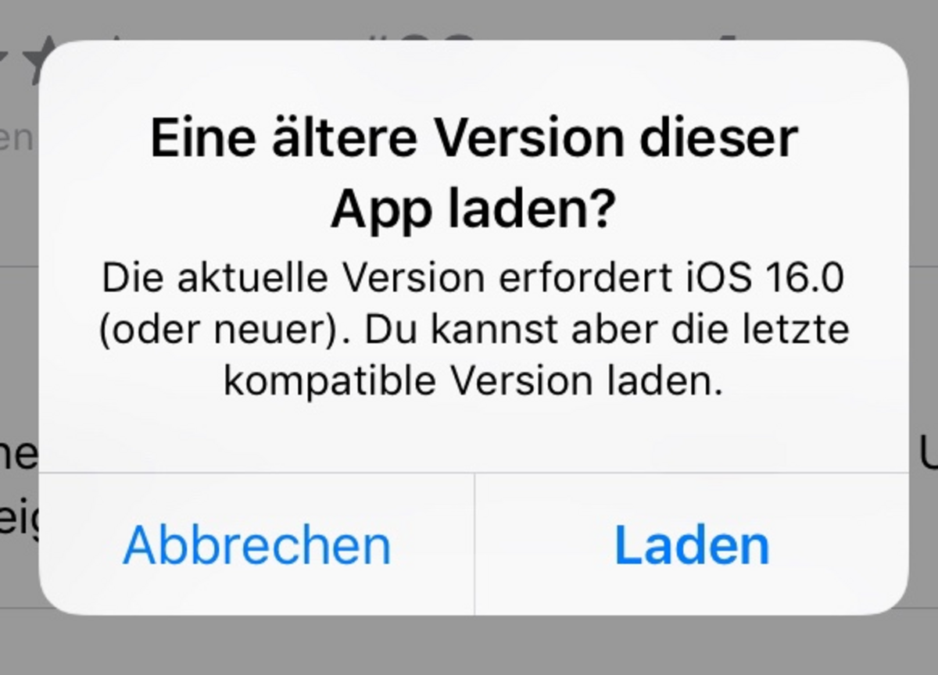This screenshot has width=938, height=675.
Task: Click the horizontal separator above the buttons
Action: point(474,473)
